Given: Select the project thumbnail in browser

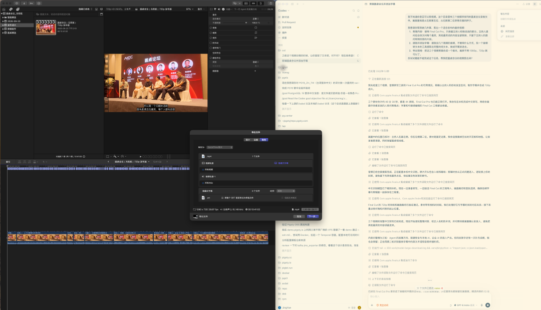Looking at the screenshot, I should tap(46, 27).
